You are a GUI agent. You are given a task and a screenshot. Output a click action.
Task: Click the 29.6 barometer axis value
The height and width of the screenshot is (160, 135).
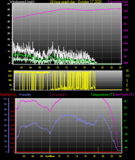pyautogui.click(x=126, y=37)
